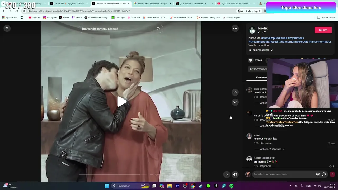Screen dimensions: 338x190
Task: Open the 'original sound' music link
Action: click(x=261, y=50)
